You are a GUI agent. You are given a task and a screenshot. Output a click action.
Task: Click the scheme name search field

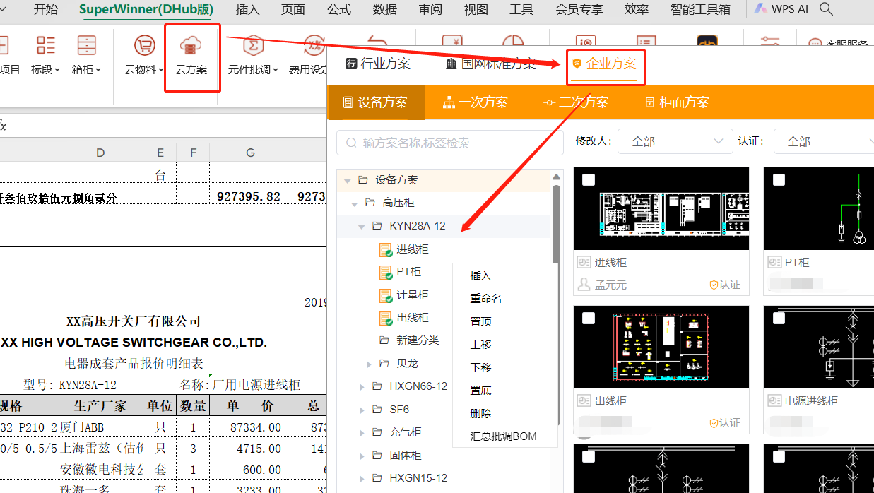(449, 143)
